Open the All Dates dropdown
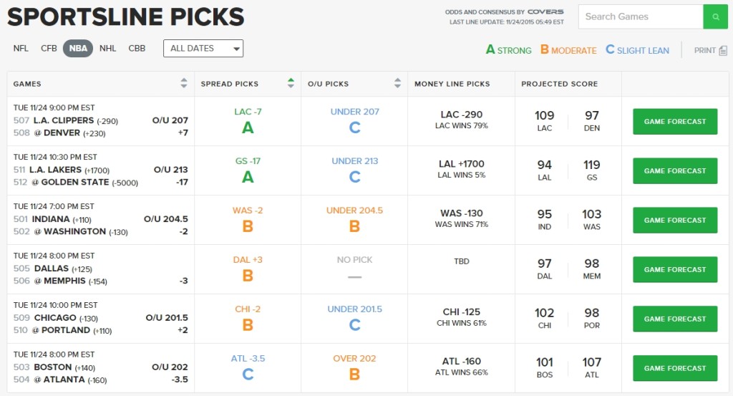This screenshot has width=733, height=396. (203, 48)
